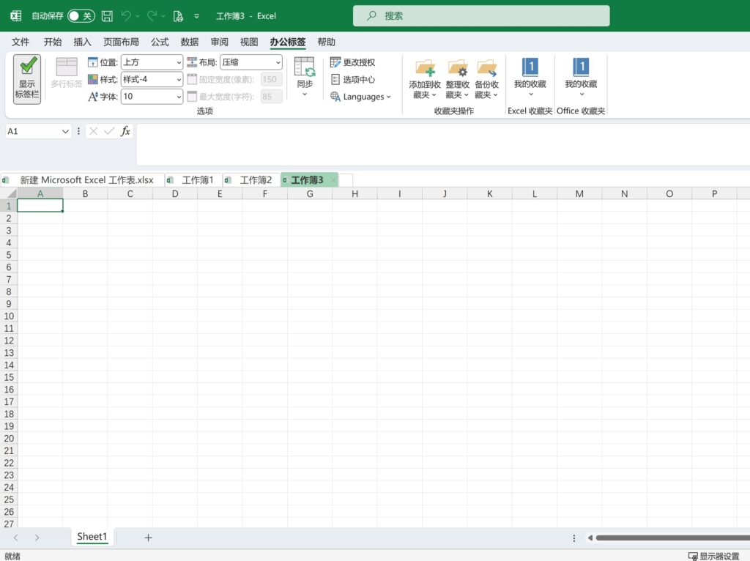Open the 位置 dropdown showing 上方
The image size is (750, 561).
pyautogui.click(x=152, y=62)
